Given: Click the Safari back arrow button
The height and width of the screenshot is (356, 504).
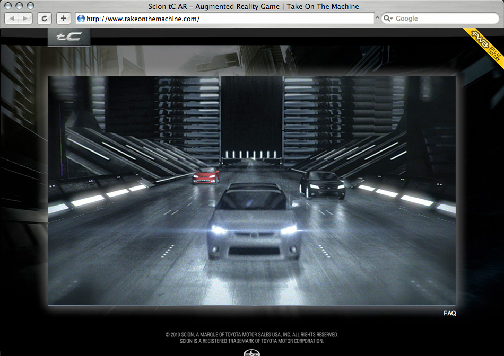Looking at the screenshot, I should click(12, 19).
